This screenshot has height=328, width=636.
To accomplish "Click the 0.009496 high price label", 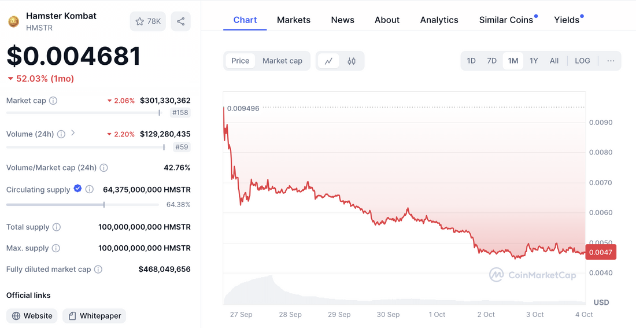I will coord(243,108).
